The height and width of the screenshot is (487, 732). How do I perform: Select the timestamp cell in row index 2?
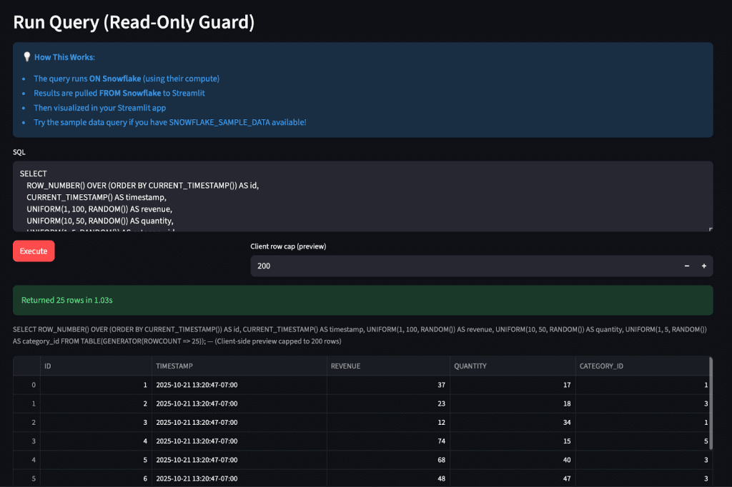click(x=239, y=422)
